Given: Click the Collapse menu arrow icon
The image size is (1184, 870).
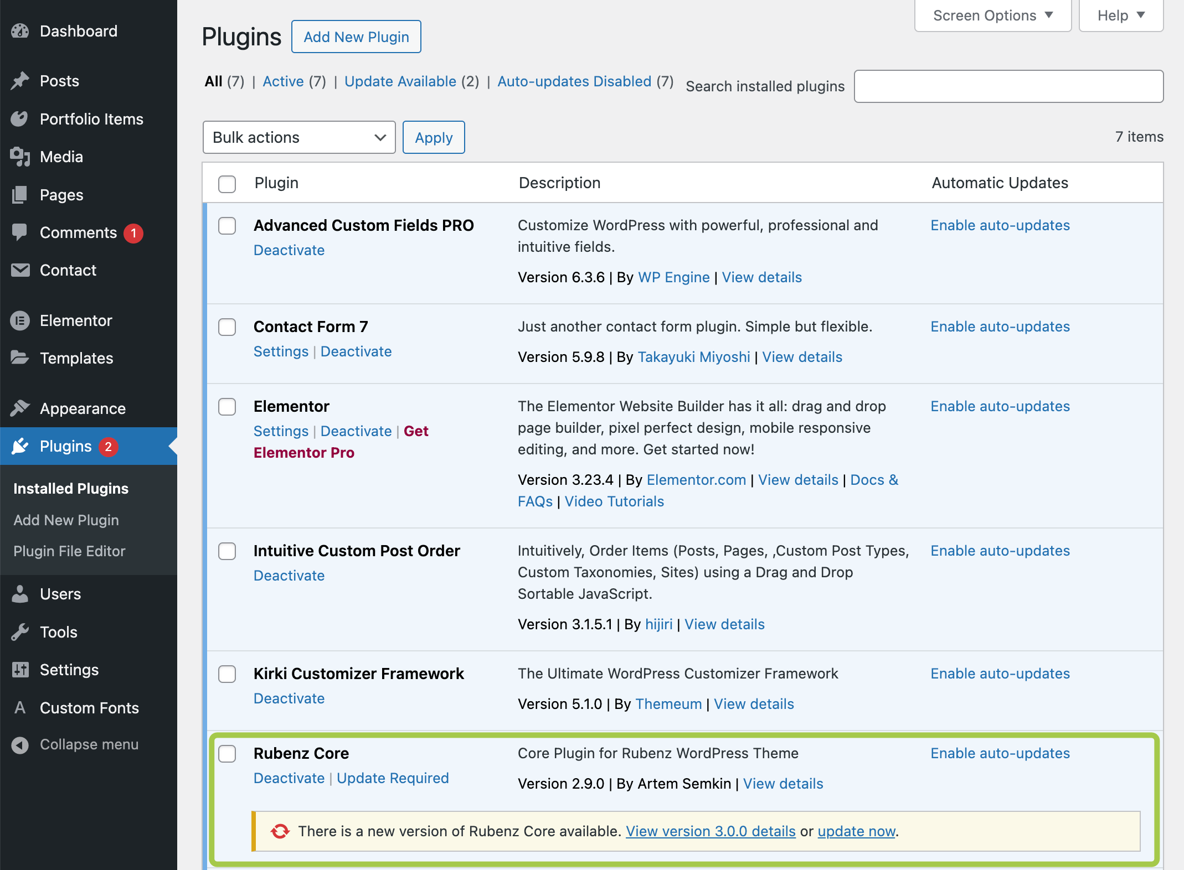Looking at the screenshot, I should click(x=20, y=745).
